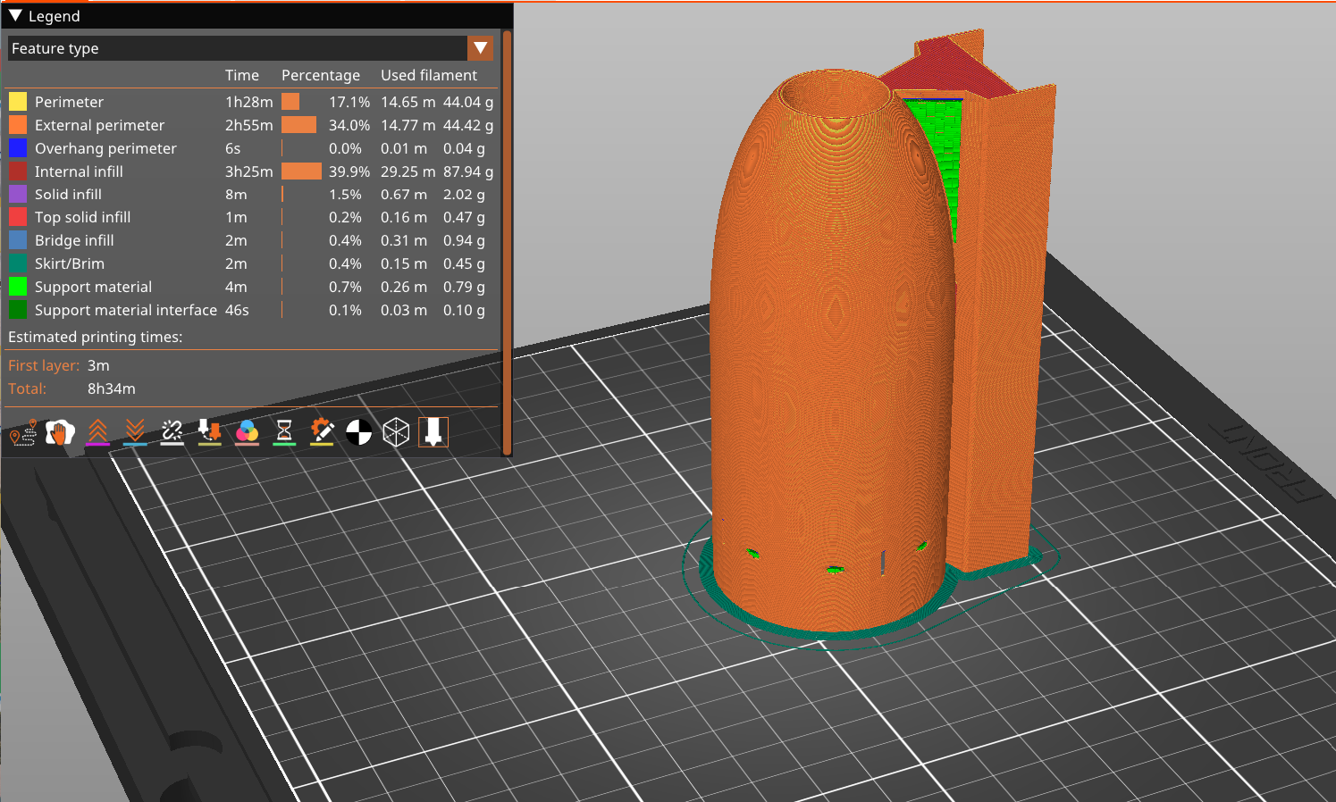Toggle Retractions upward-chevrons icon
Image resolution: width=1336 pixels, height=802 pixels.
coord(97,433)
